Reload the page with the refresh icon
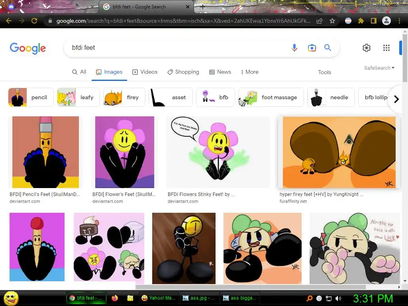The image size is (408, 306). (34, 21)
